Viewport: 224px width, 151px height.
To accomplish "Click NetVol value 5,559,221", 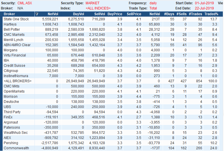I will [50, 19].
